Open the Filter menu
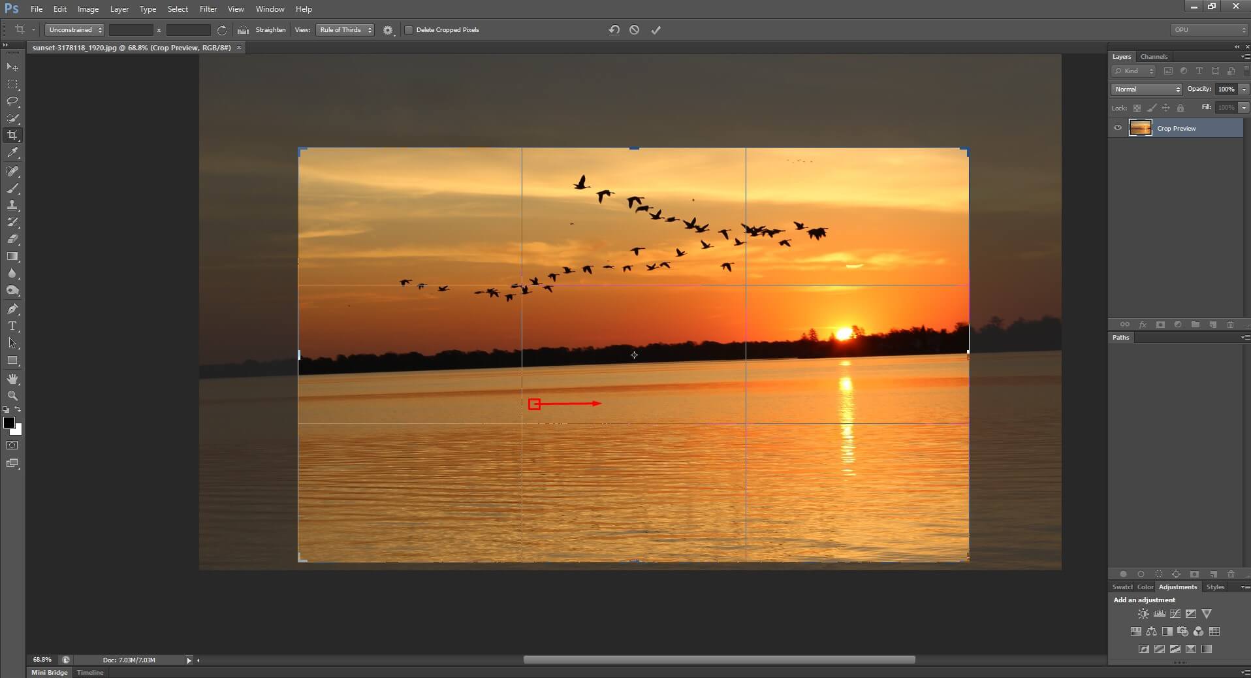Screen dimensions: 1251x678 (208, 9)
